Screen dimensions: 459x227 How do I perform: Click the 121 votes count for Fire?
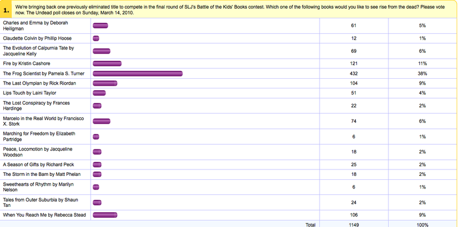[353, 64]
